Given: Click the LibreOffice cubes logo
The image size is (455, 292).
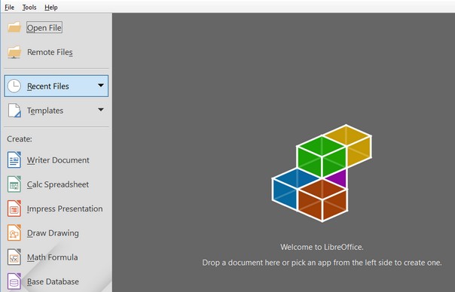Looking at the screenshot, I should tap(322, 173).
